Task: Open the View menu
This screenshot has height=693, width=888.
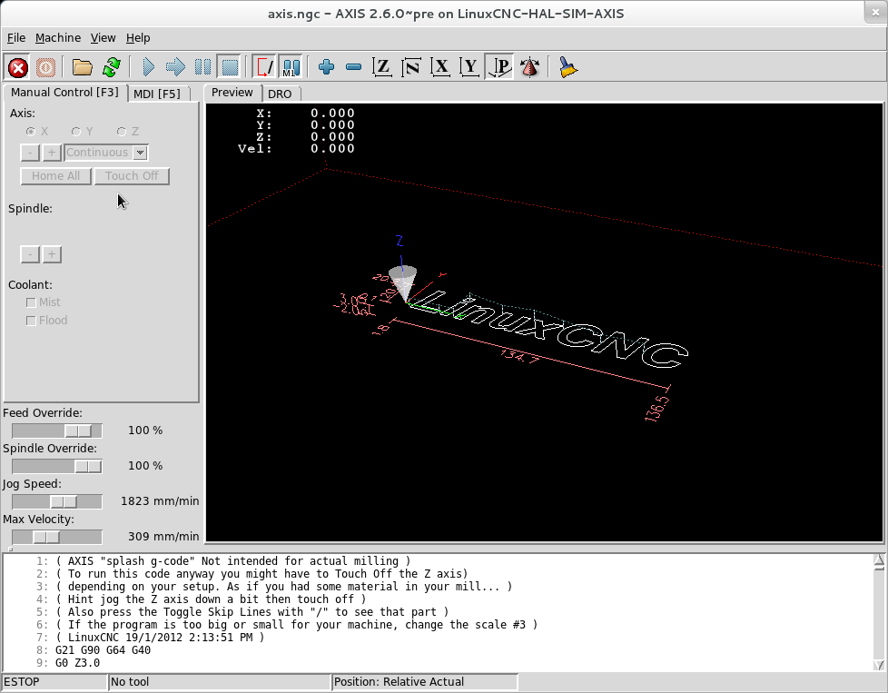Action: [x=104, y=38]
